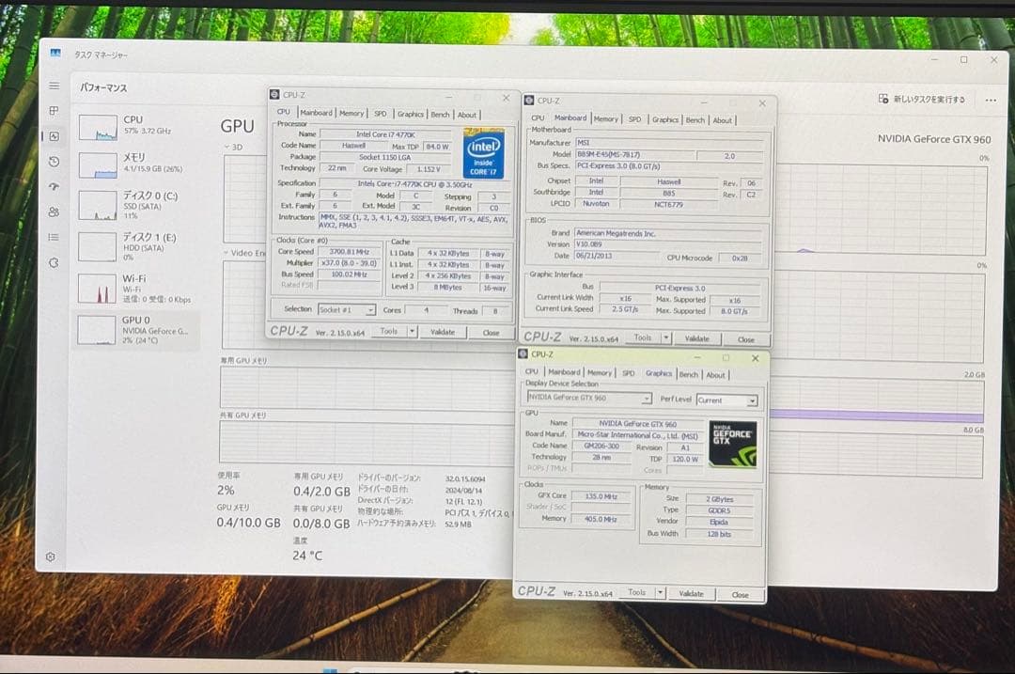Screen dimensions: 1015x674
Task: Open the Services icon in sidebar
Action: click(55, 263)
